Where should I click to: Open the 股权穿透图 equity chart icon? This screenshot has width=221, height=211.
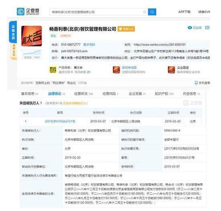(116, 70)
